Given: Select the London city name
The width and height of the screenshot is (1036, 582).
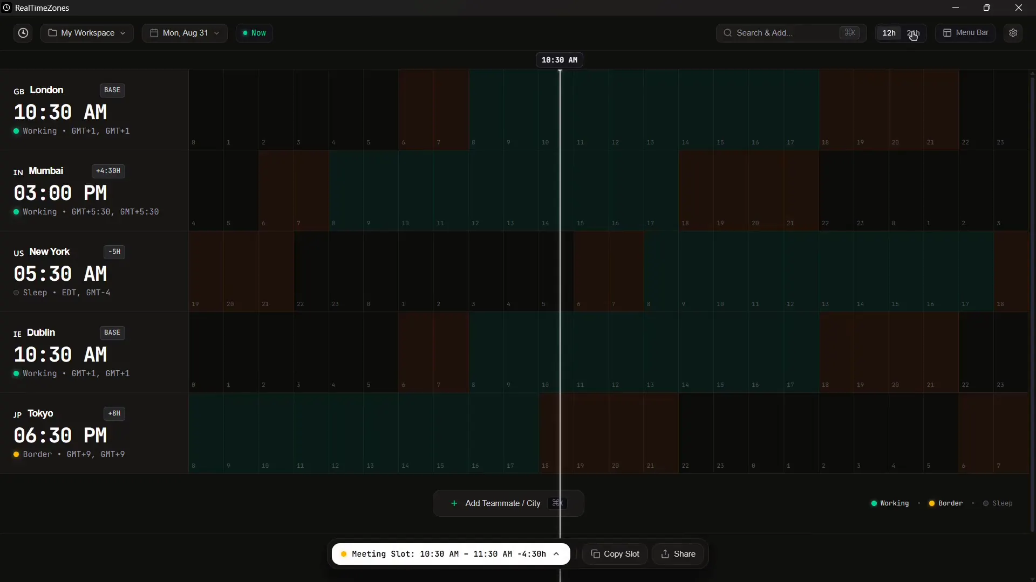Looking at the screenshot, I should (x=46, y=90).
